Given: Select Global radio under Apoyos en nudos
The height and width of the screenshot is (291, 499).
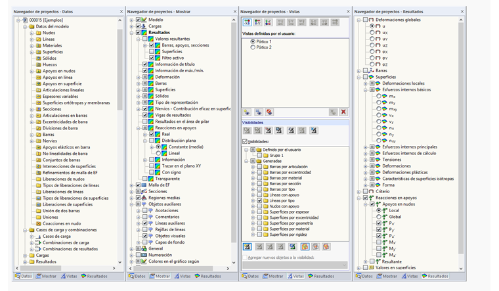Looking at the screenshot, I should 379,217.
